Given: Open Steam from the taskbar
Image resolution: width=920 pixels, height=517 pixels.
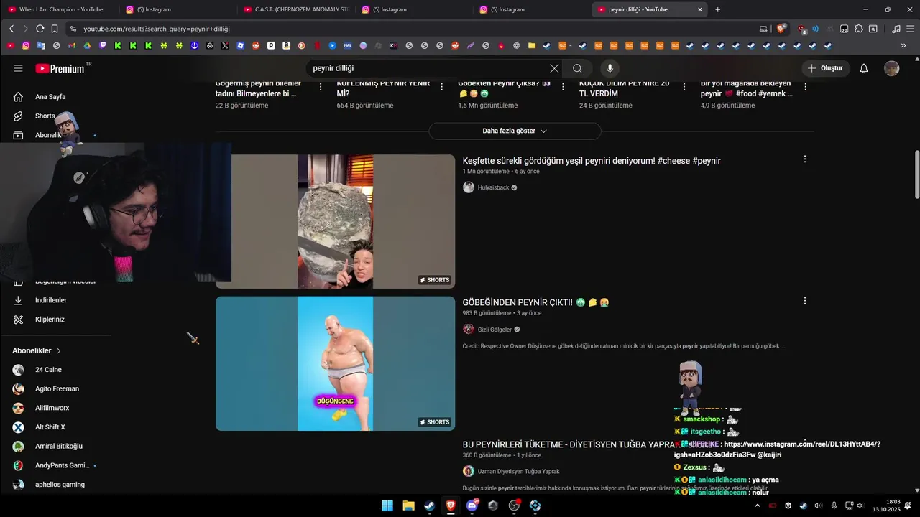Looking at the screenshot, I should [430, 506].
